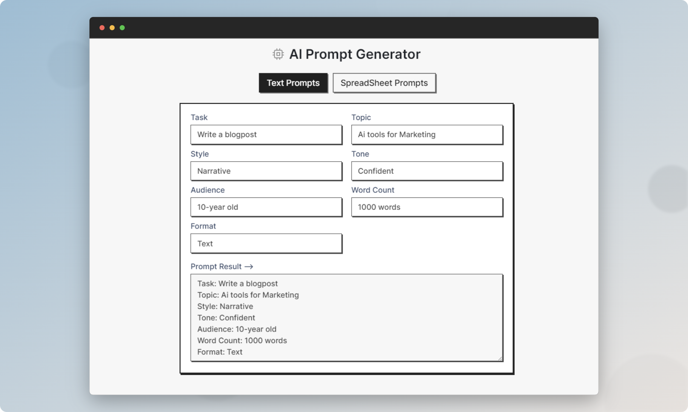Focus the Audience field with 10-year old
This screenshot has width=688, height=412.
267,207
